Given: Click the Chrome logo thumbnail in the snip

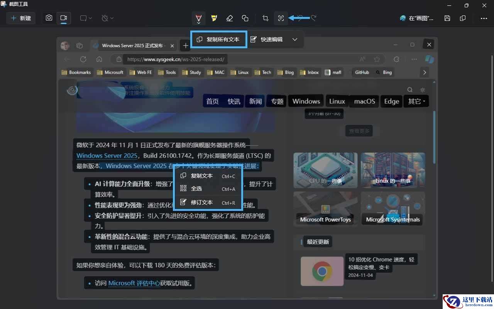Looking at the screenshot, I should coord(322,271).
